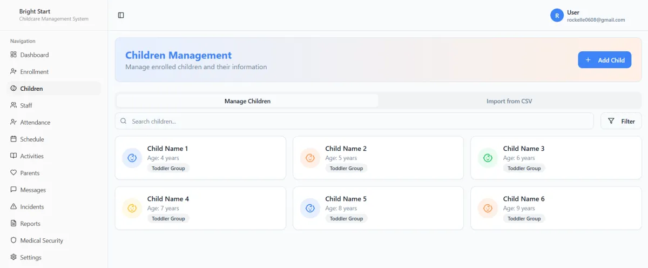The width and height of the screenshot is (648, 268).
Task: Click Child Name 2 orange avatar
Action: [310, 158]
